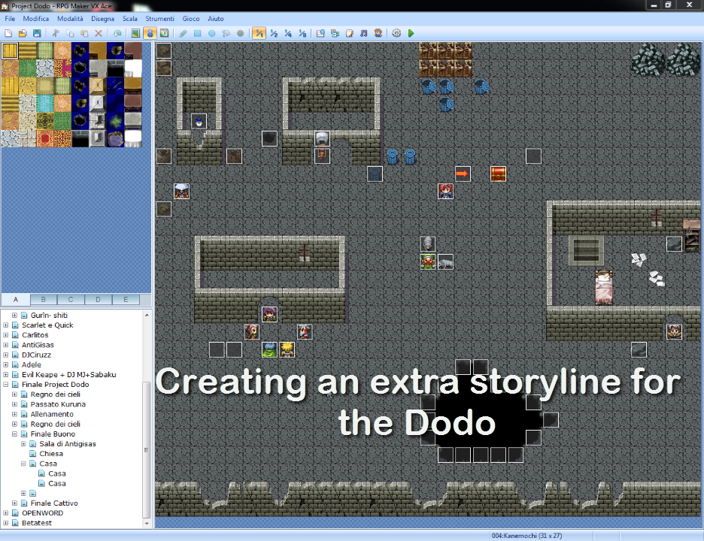The width and height of the screenshot is (704, 541).
Task: Set map zoom scale to 1/4
Action: point(288,33)
